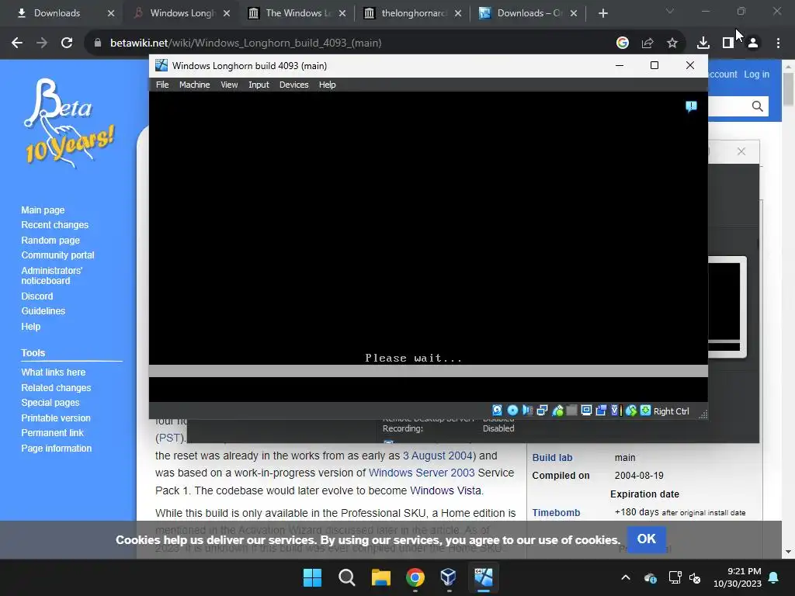Click the BetaWiki search magnifier icon
Viewport: 795px width, 596px height.
pyautogui.click(x=758, y=106)
